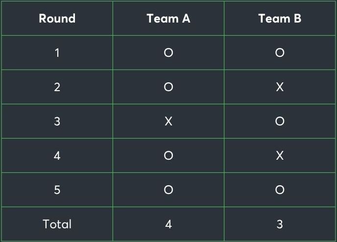Select Team B's O mark in Round 1
This screenshot has height=242, width=337.
click(x=280, y=52)
